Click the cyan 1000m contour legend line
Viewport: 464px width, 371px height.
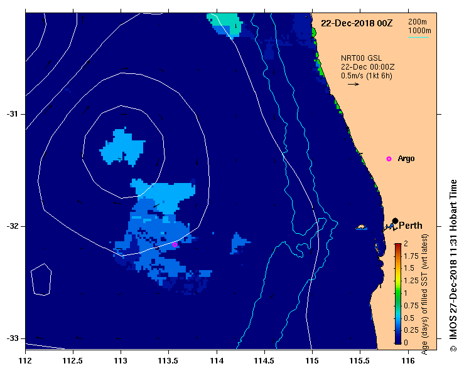(x=418, y=37)
